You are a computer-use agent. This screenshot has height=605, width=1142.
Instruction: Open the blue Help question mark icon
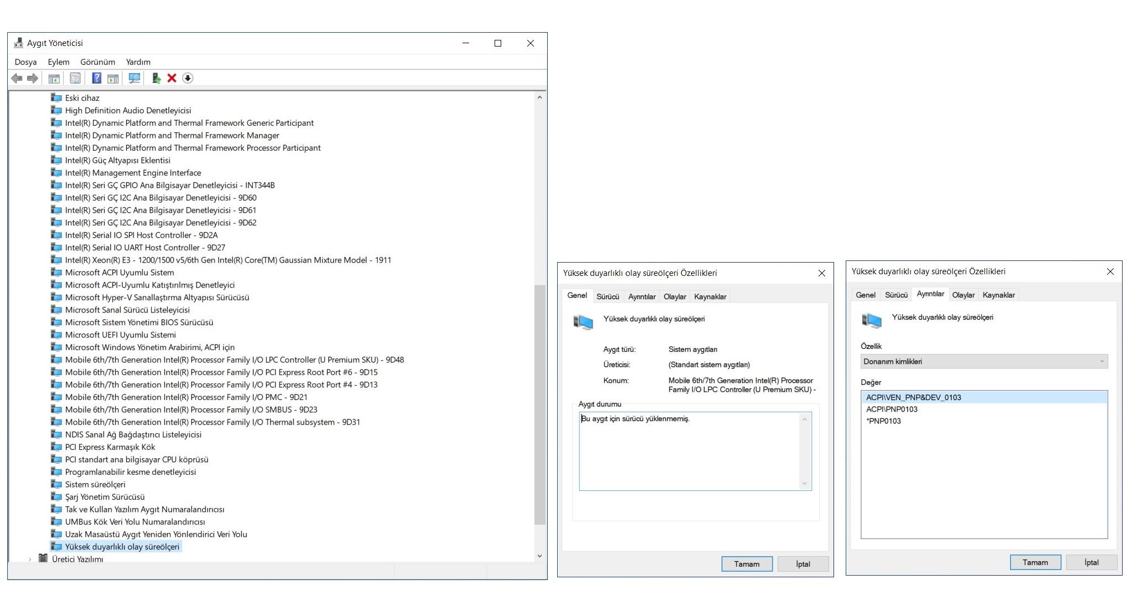click(96, 78)
